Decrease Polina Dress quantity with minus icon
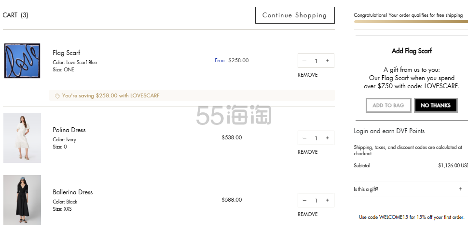Viewport: 468px width, 230px height. [304, 138]
